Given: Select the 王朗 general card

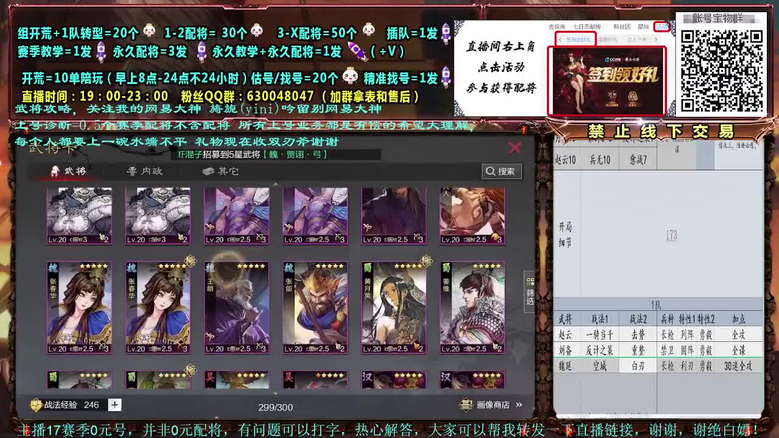Looking at the screenshot, I should pos(237,308).
